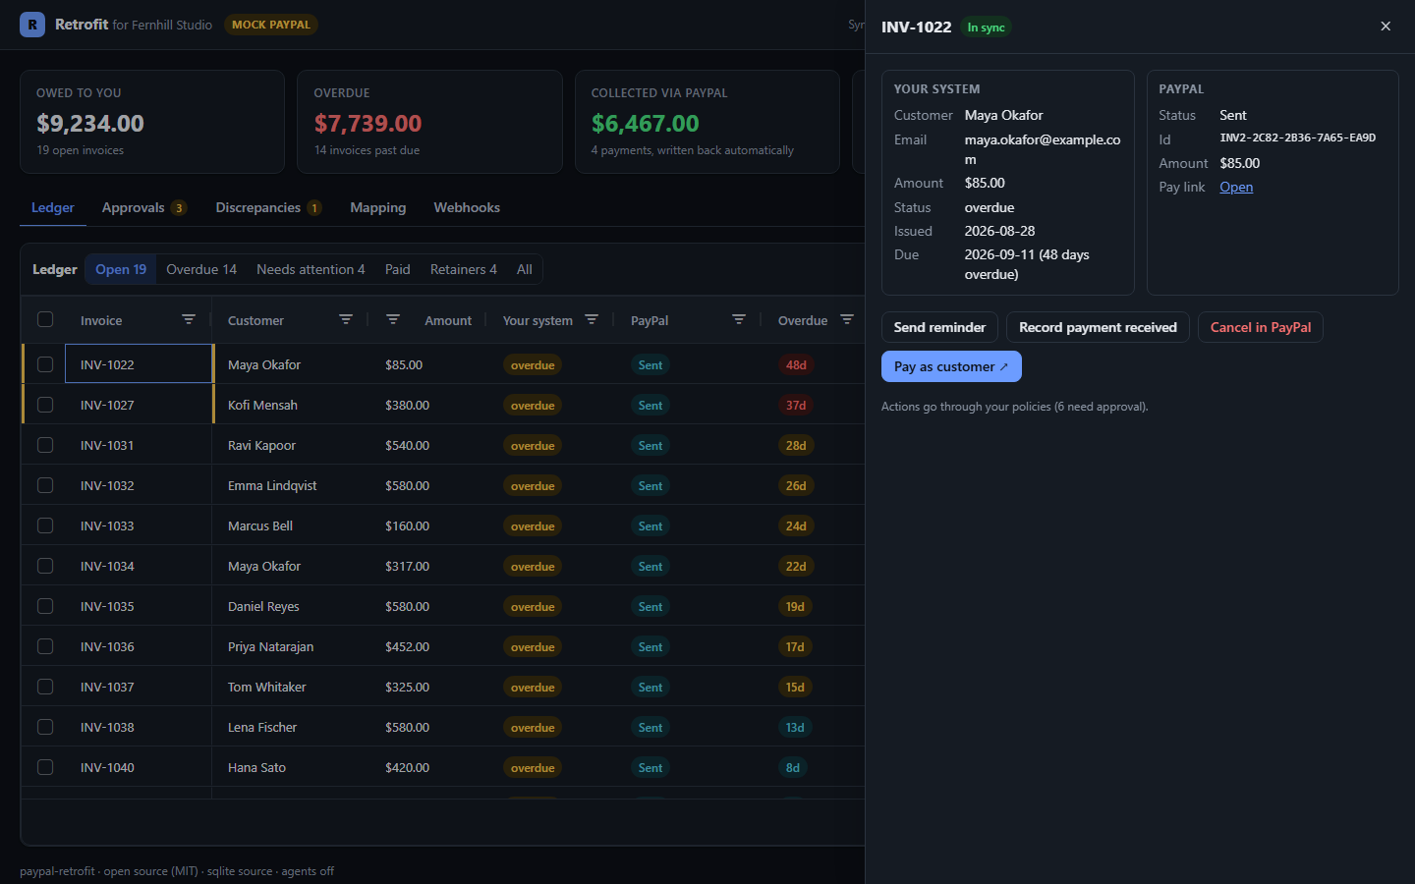Show All invoices filter
1415x884 pixels.
[x=525, y=269]
